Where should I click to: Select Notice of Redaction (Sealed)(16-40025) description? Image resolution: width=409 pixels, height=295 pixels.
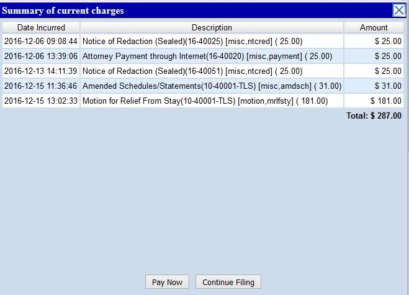coord(212,41)
